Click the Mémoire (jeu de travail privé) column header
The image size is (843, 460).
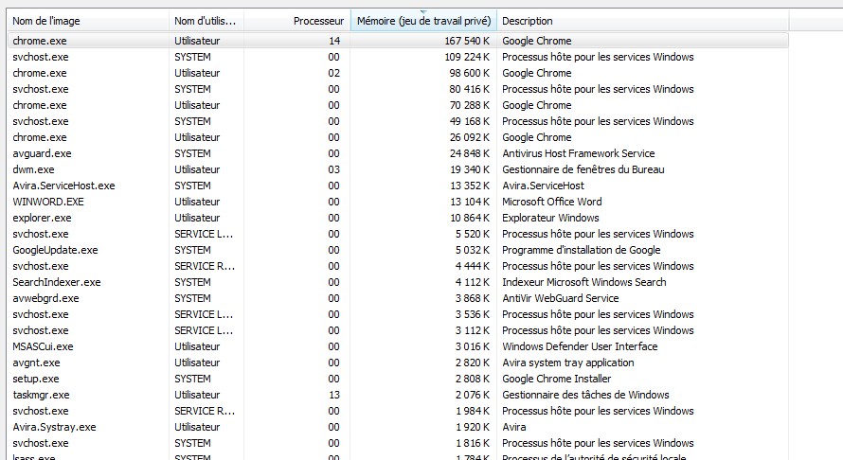(423, 21)
